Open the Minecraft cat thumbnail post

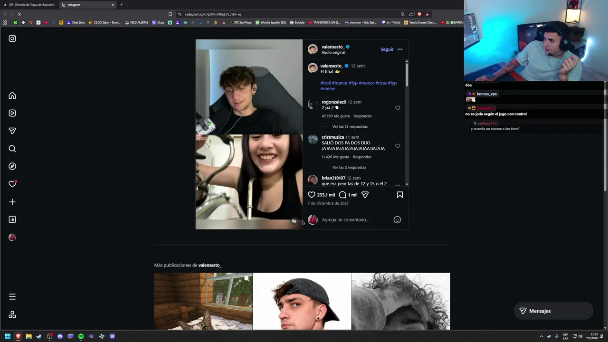click(203, 301)
